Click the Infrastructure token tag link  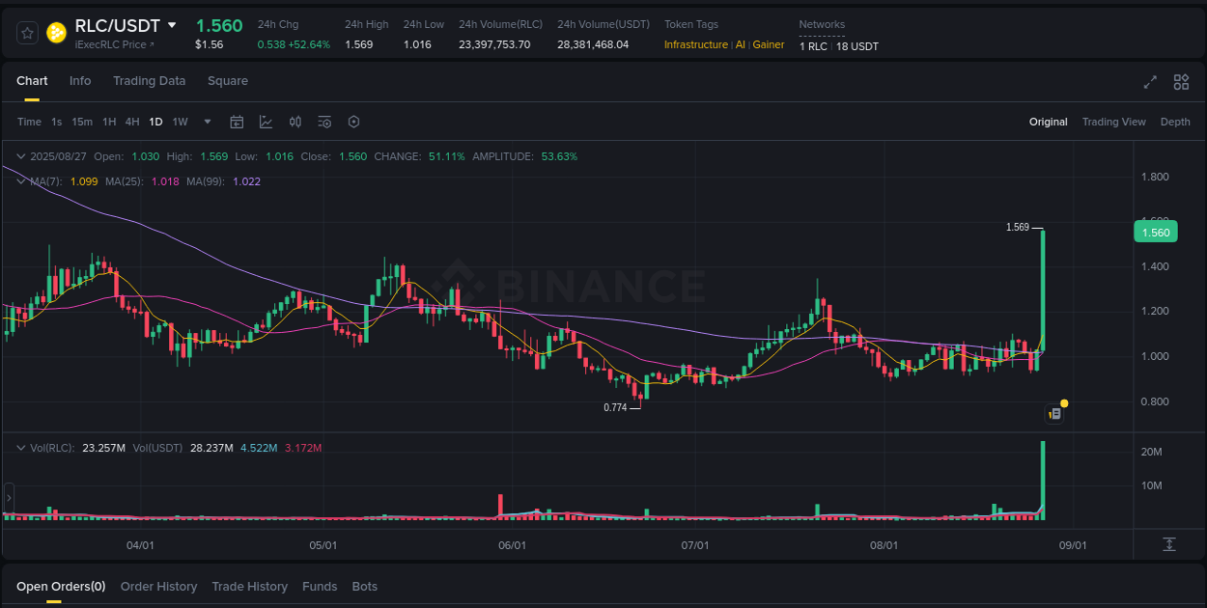[695, 44]
